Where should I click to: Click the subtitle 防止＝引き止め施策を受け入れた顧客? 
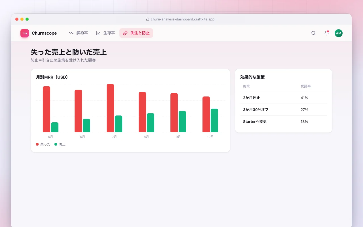click(x=63, y=60)
